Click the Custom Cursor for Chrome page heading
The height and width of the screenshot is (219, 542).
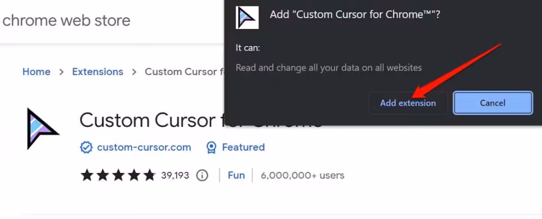click(x=152, y=120)
